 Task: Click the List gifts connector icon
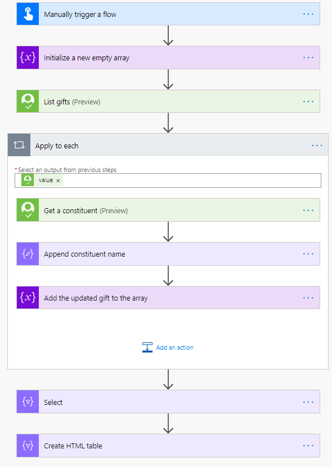(x=28, y=102)
